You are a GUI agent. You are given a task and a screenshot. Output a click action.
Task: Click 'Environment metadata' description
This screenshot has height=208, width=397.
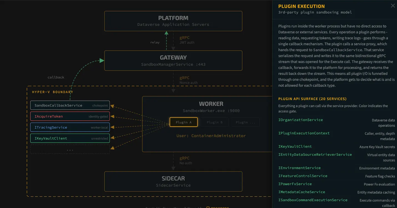(x=377, y=168)
